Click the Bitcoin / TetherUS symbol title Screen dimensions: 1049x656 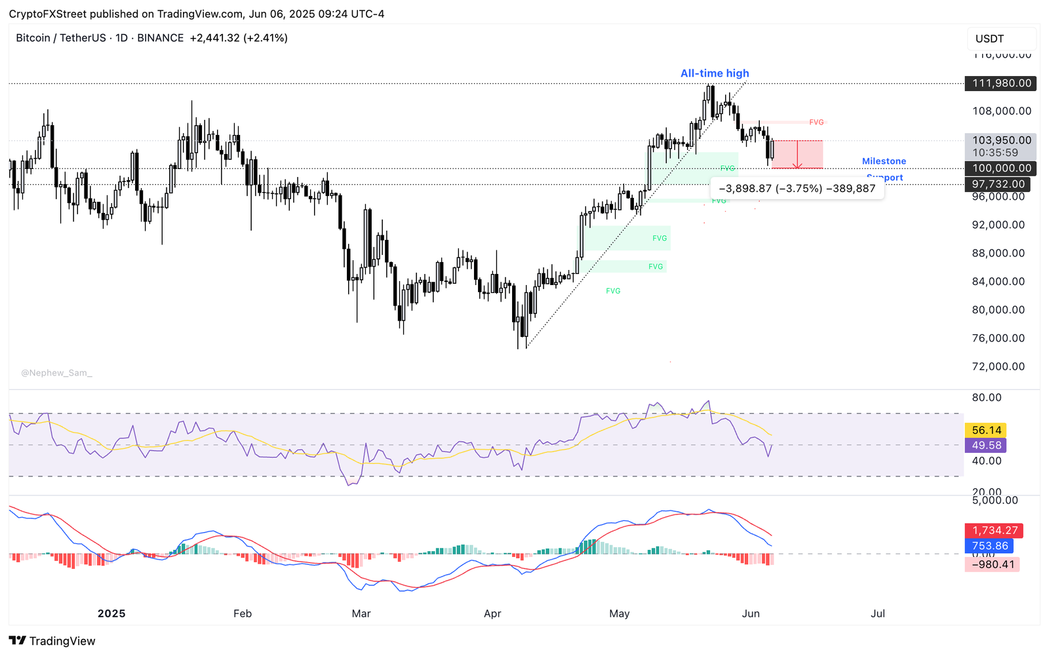pos(60,38)
